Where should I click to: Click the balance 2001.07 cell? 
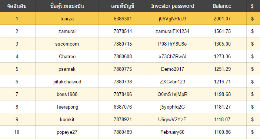click(x=222, y=19)
